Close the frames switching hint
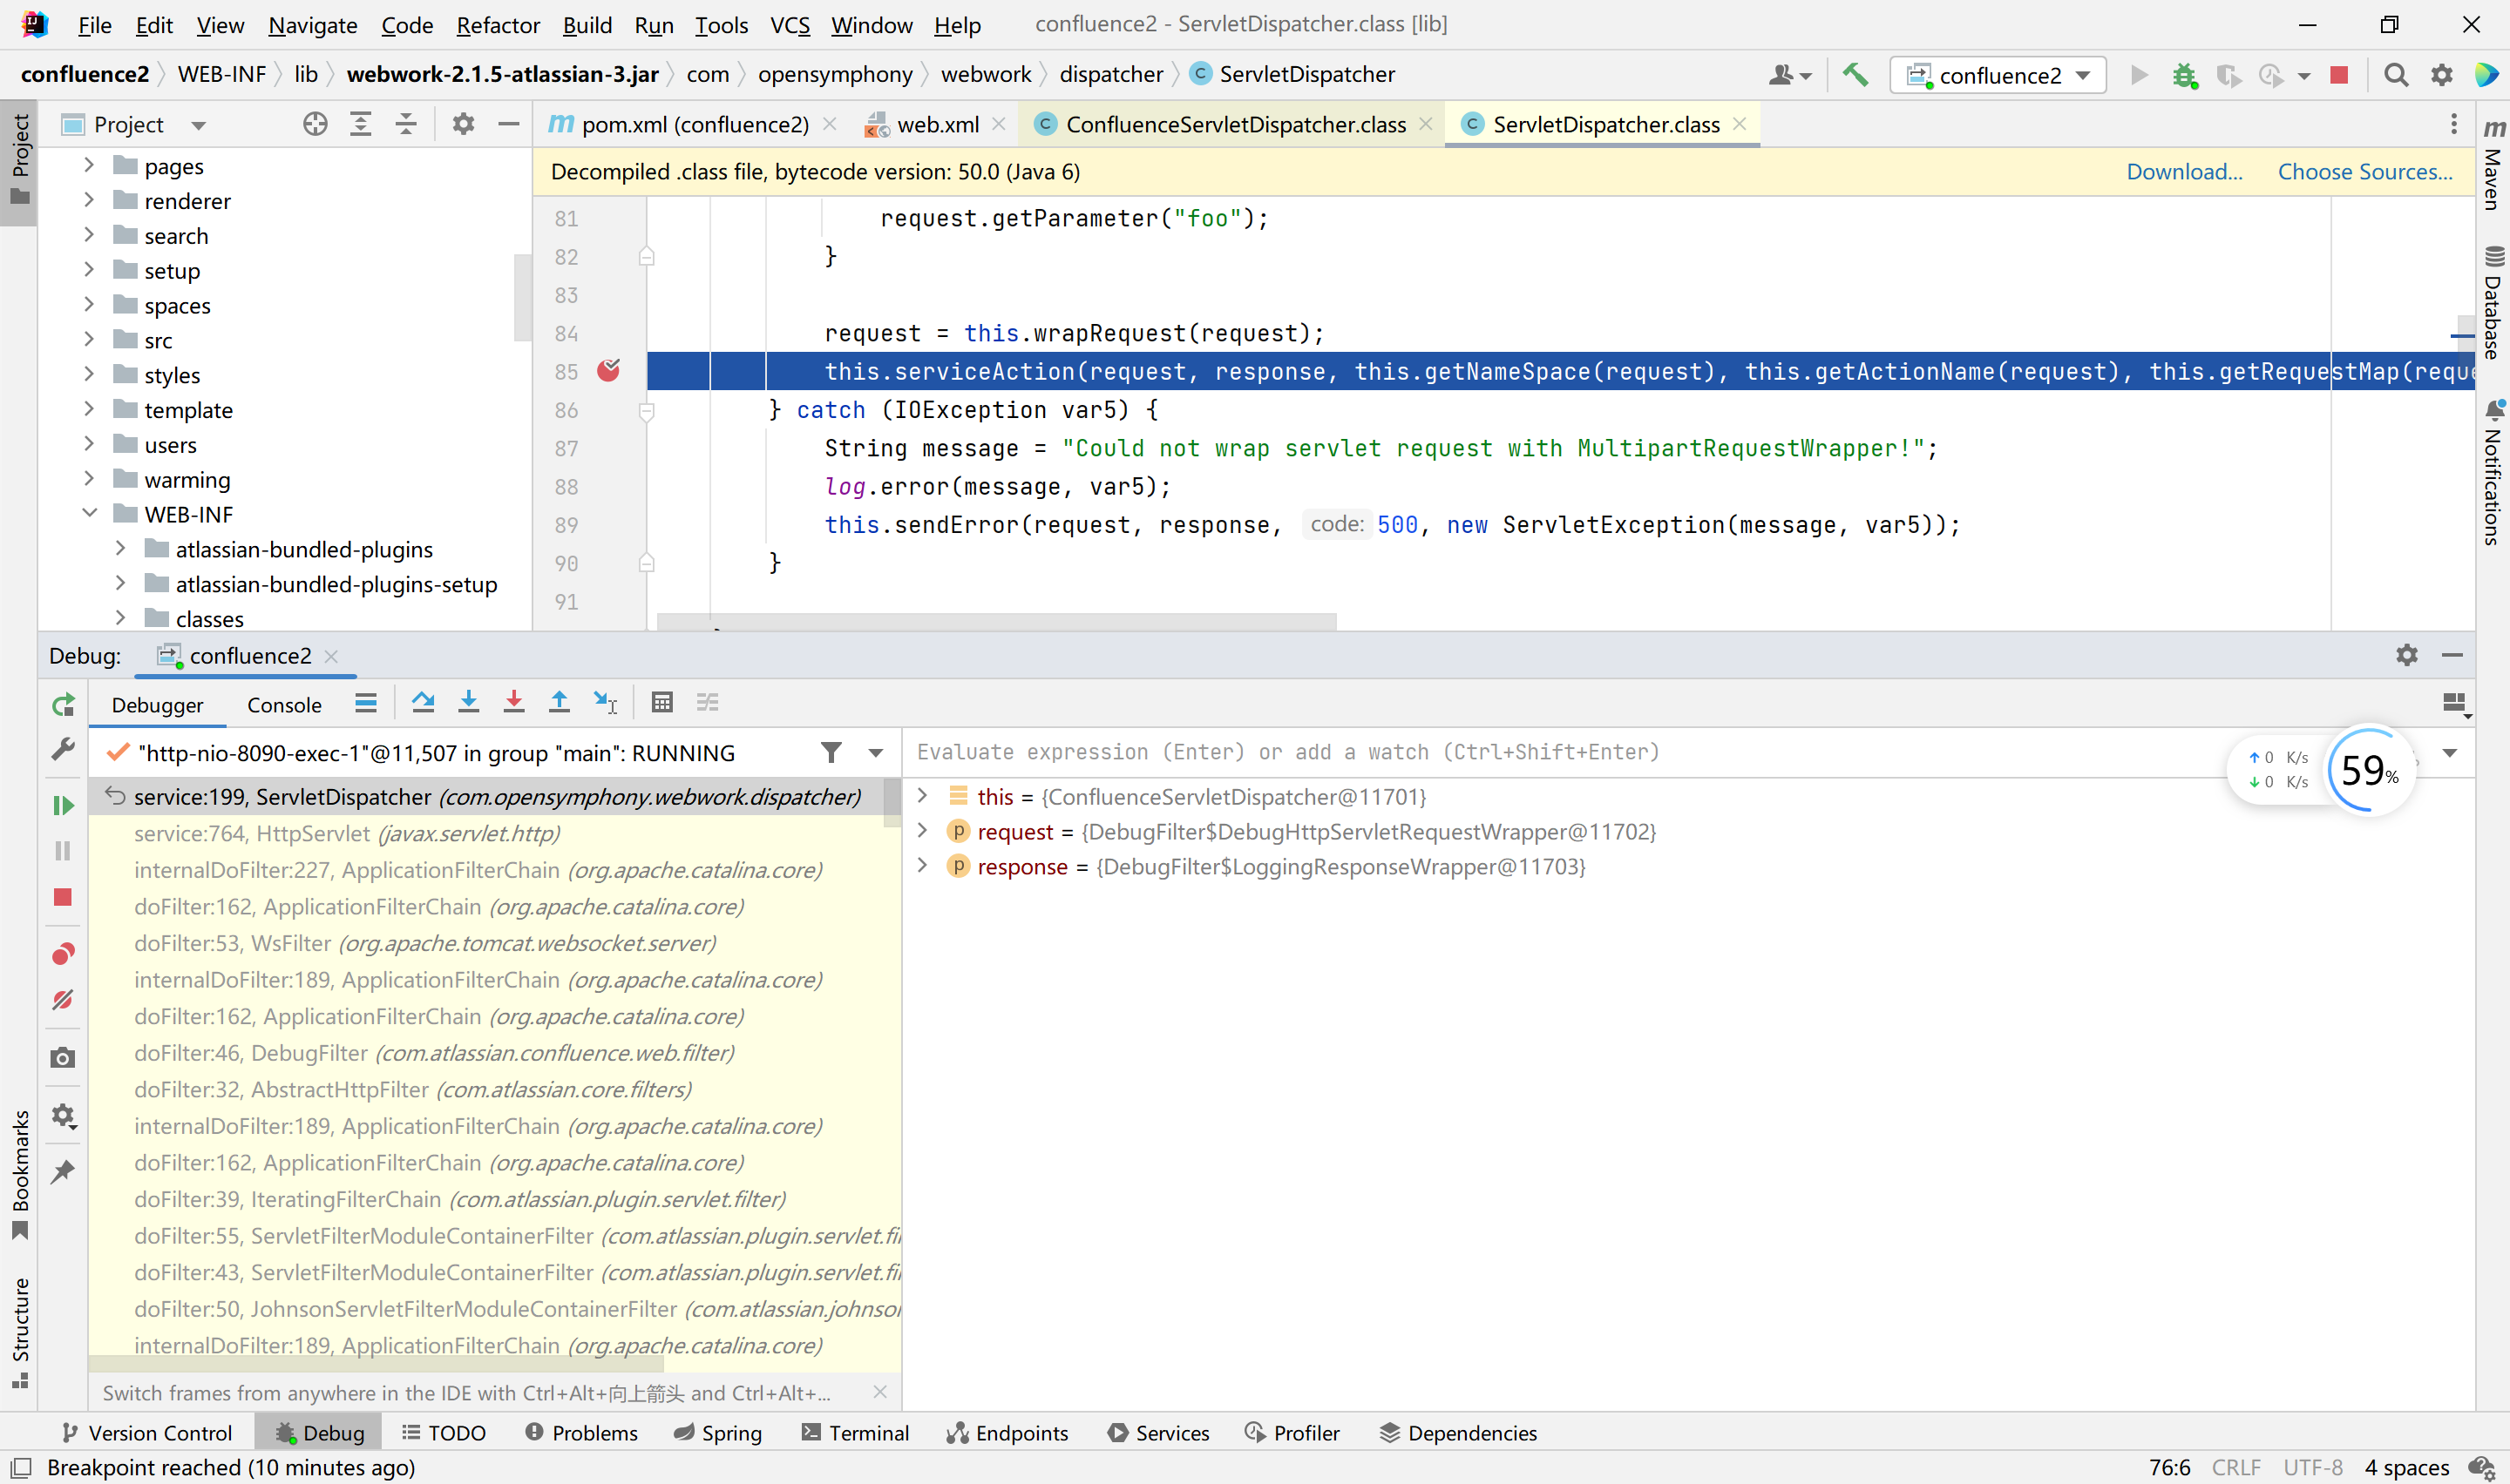The height and width of the screenshot is (1484, 2510). click(879, 1392)
